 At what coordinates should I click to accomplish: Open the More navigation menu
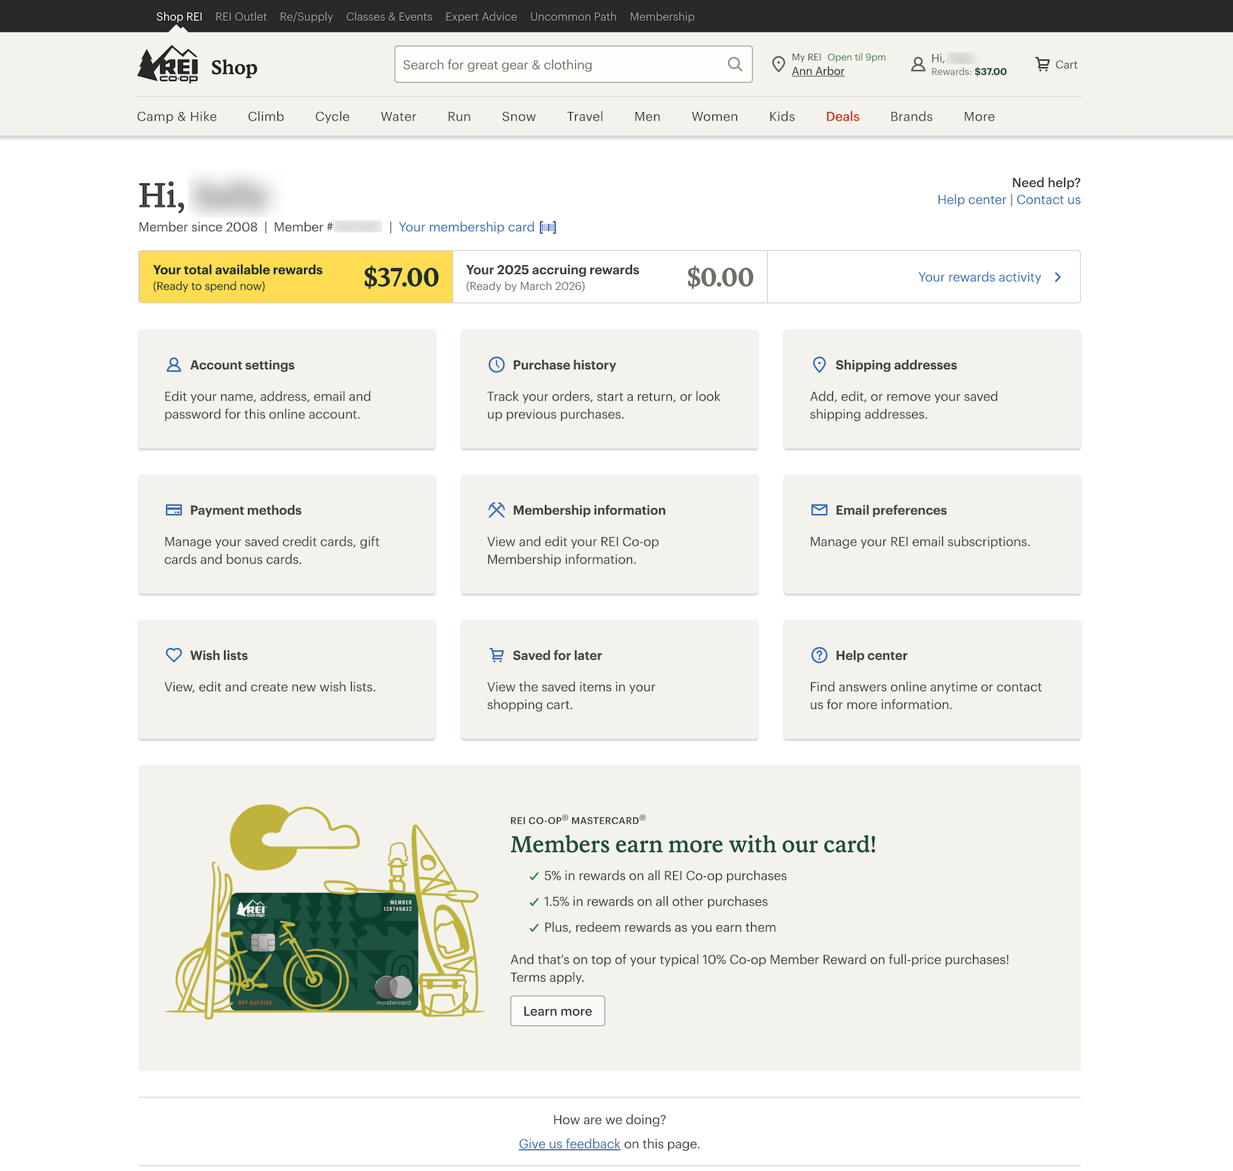click(979, 117)
